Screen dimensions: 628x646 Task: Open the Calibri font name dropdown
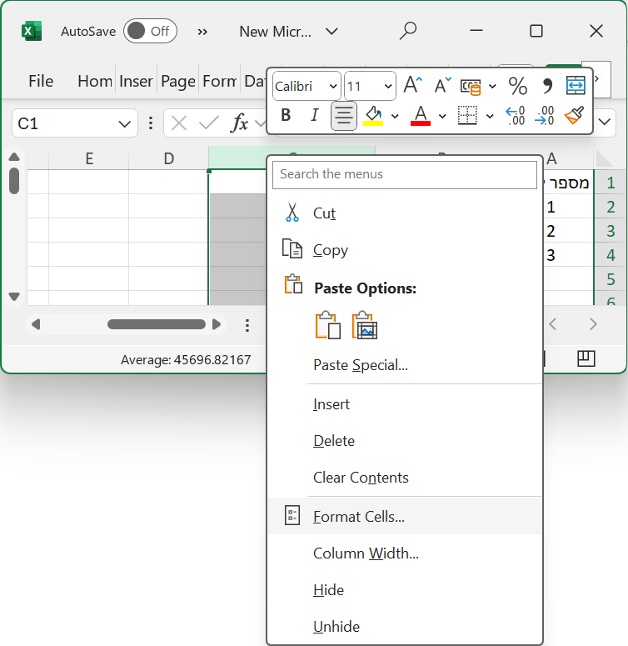coord(332,86)
